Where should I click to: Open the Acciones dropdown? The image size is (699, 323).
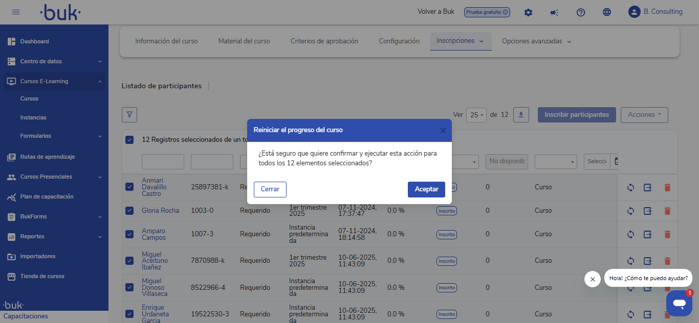[x=644, y=115]
